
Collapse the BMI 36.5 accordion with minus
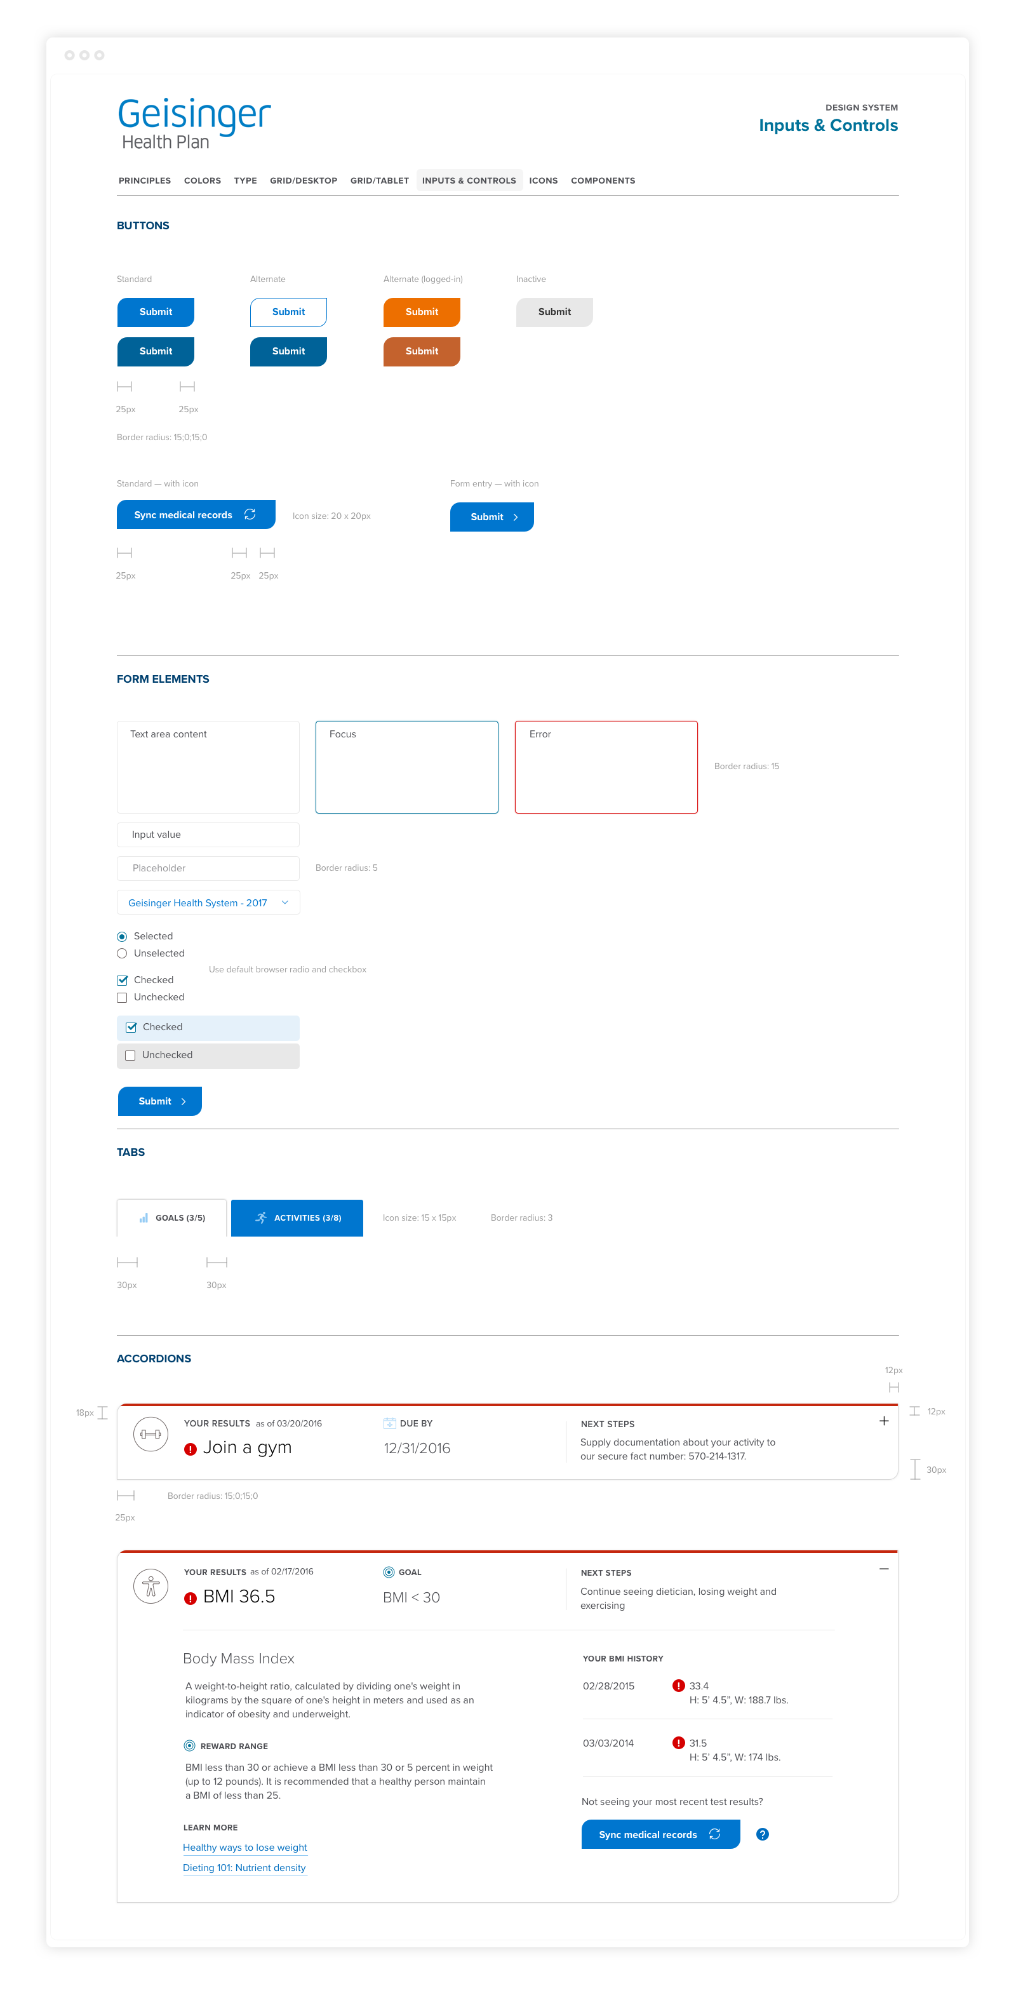884,1569
